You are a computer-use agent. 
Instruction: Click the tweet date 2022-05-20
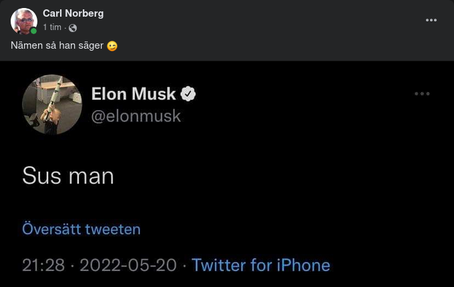pos(128,265)
